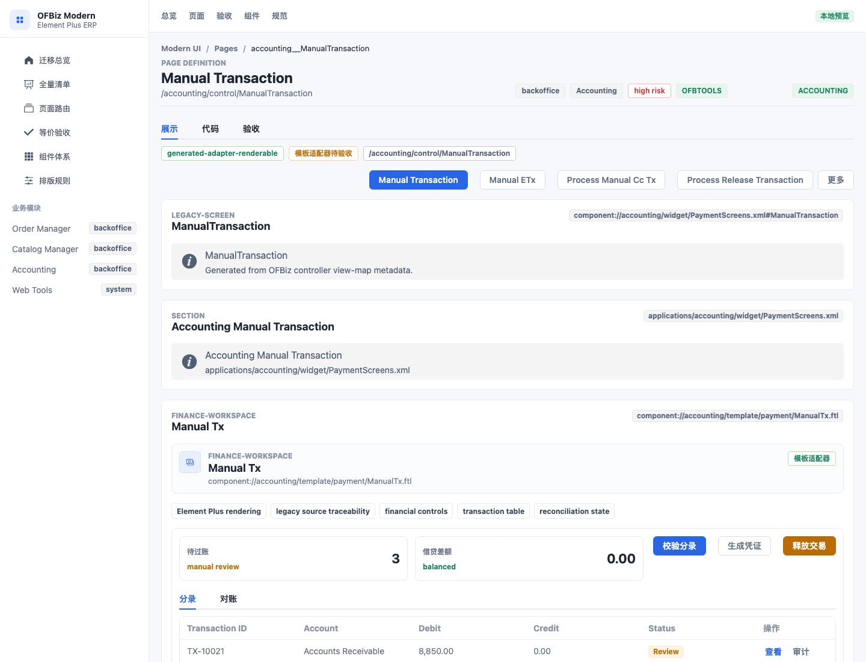Image resolution: width=866 pixels, height=662 pixels.
Task: Open Accounting module in sidebar
Action: (x=75, y=270)
